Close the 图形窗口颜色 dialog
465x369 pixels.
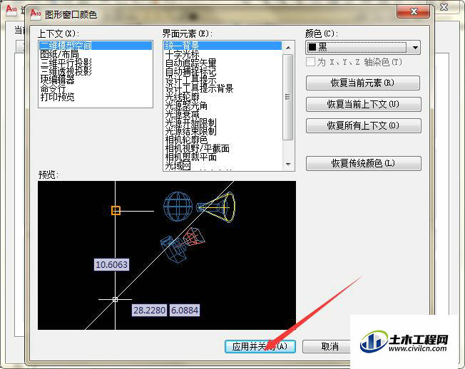pyautogui.click(x=414, y=11)
